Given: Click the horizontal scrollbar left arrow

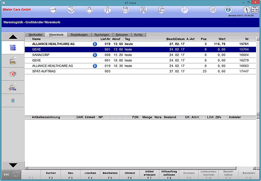Looking at the screenshot, I should point(26,168).
